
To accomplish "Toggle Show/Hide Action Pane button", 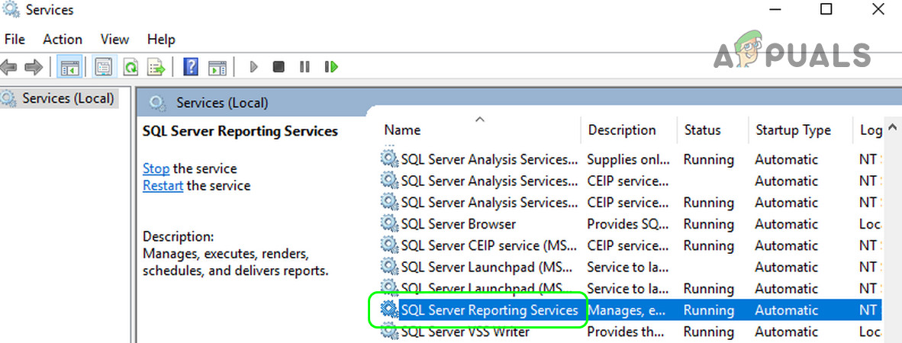I will pos(217,67).
